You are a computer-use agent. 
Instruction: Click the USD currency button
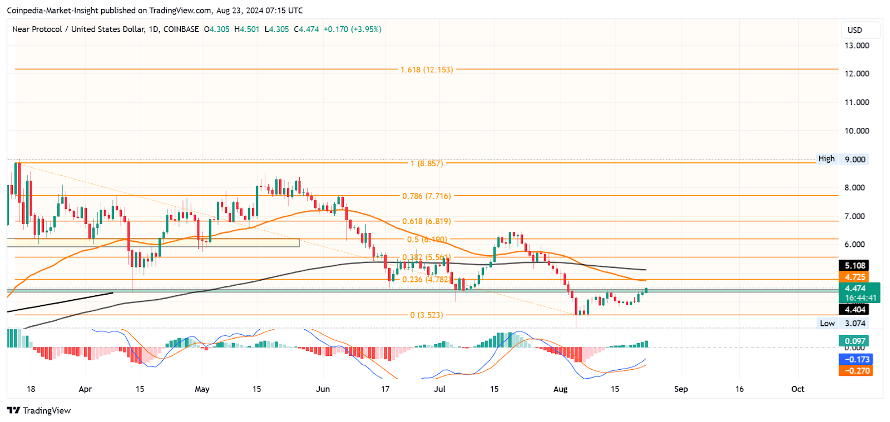click(x=861, y=30)
